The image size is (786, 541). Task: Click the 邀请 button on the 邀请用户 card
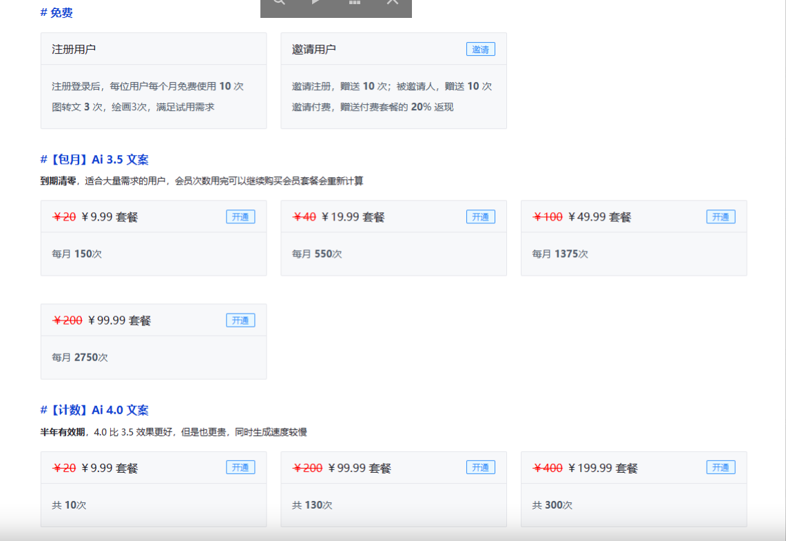[480, 49]
